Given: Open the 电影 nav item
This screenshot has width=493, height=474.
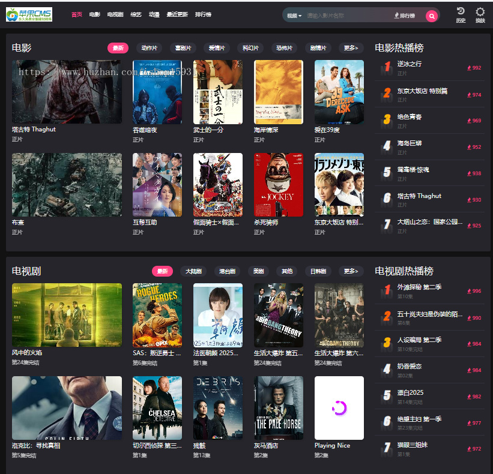Looking at the screenshot, I should pos(95,14).
